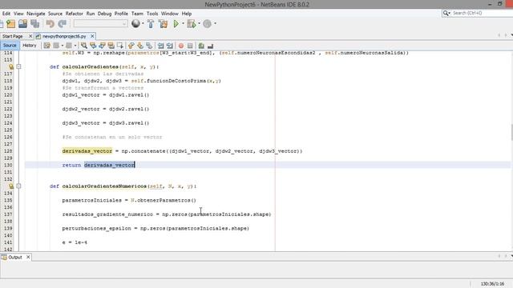Click the Undo arrow icon

(50, 23)
